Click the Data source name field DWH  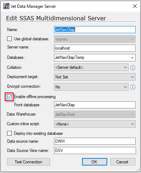pos(95,141)
